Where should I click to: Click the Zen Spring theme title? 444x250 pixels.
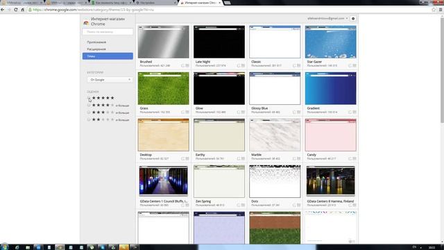click(203, 201)
